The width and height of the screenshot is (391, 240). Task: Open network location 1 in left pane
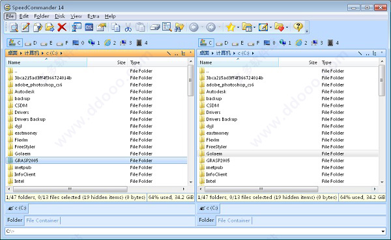pyautogui.click(x=94, y=43)
